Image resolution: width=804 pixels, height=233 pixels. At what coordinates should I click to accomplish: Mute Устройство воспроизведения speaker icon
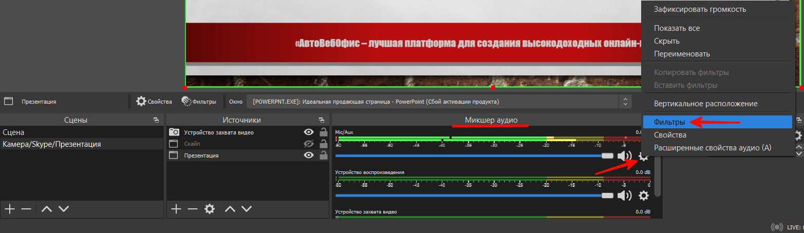click(624, 196)
